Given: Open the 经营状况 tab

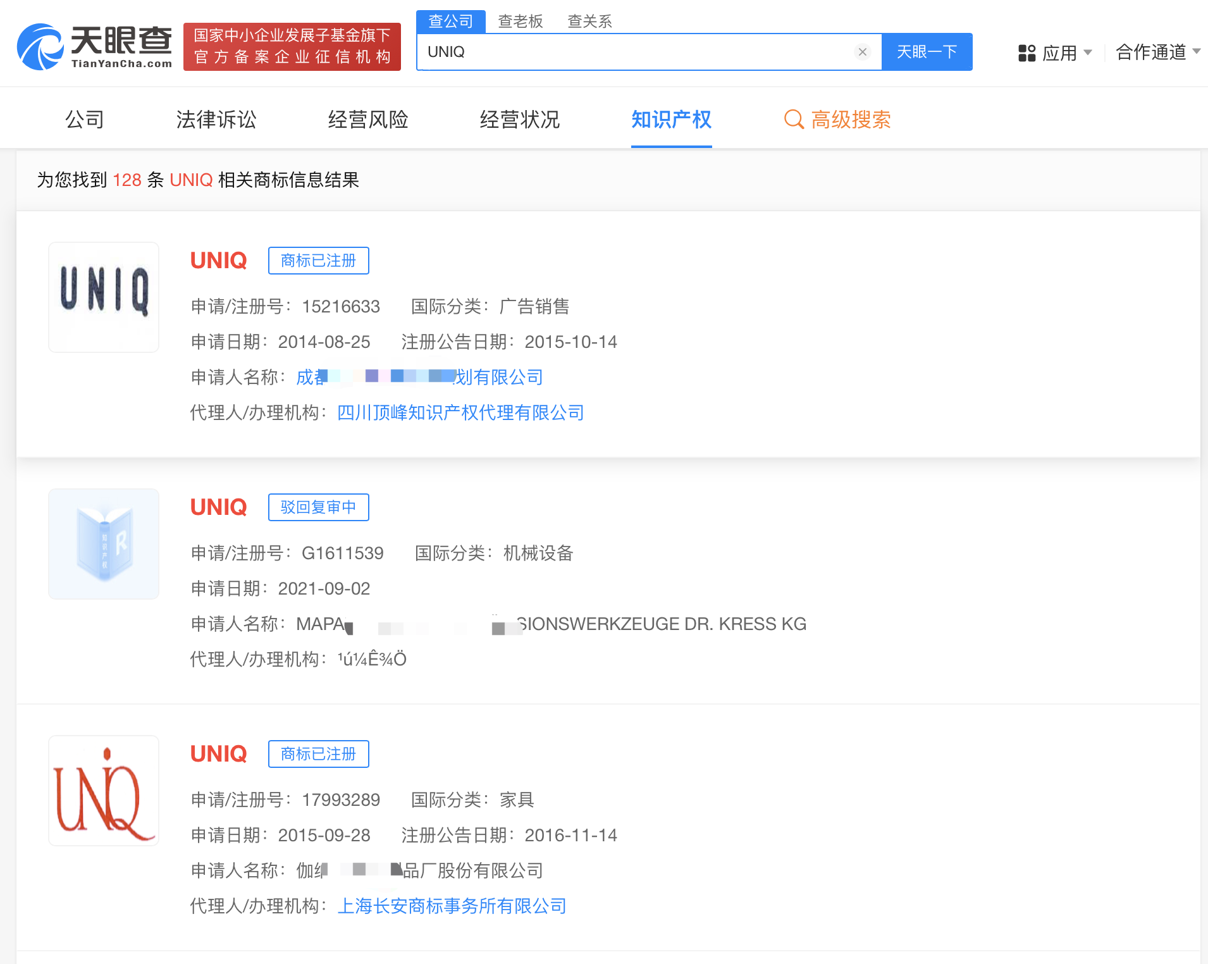Looking at the screenshot, I should tap(520, 120).
